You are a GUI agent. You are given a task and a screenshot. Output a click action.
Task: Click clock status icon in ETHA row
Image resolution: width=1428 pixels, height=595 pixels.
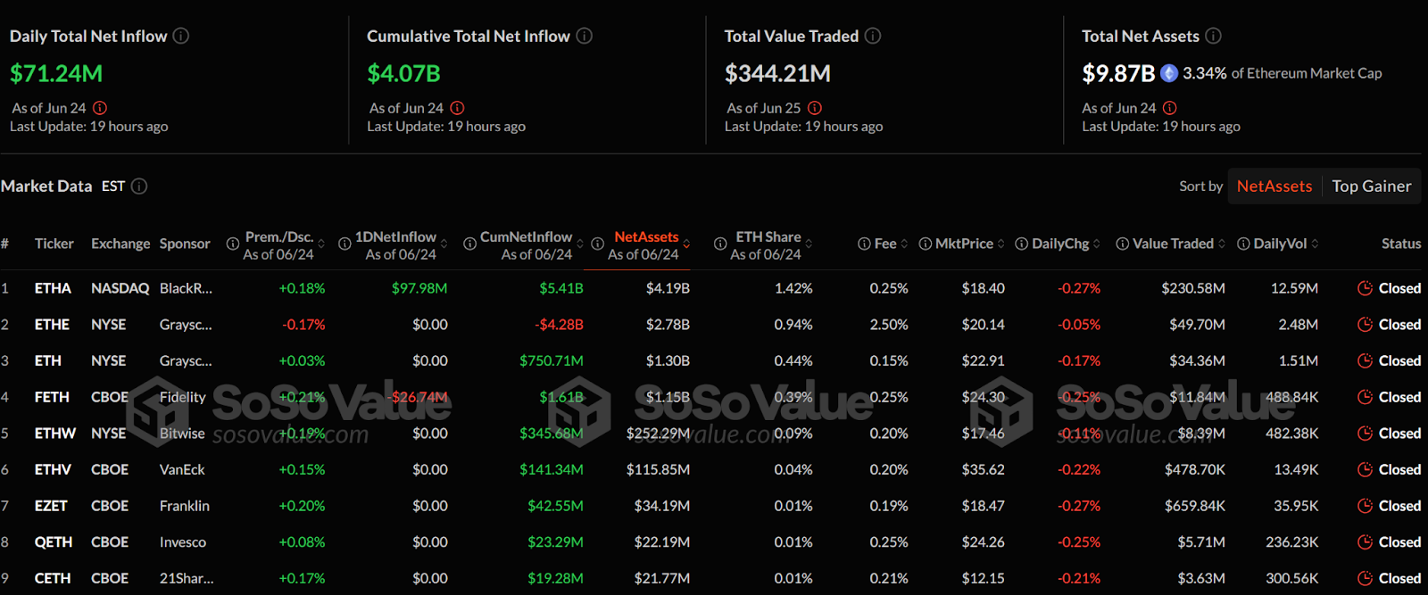tap(1365, 288)
